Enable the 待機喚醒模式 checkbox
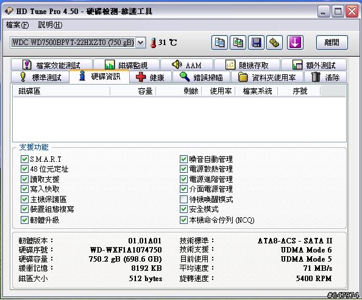Image resolution: width=362 pixels, height=300 pixels. click(183, 199)
